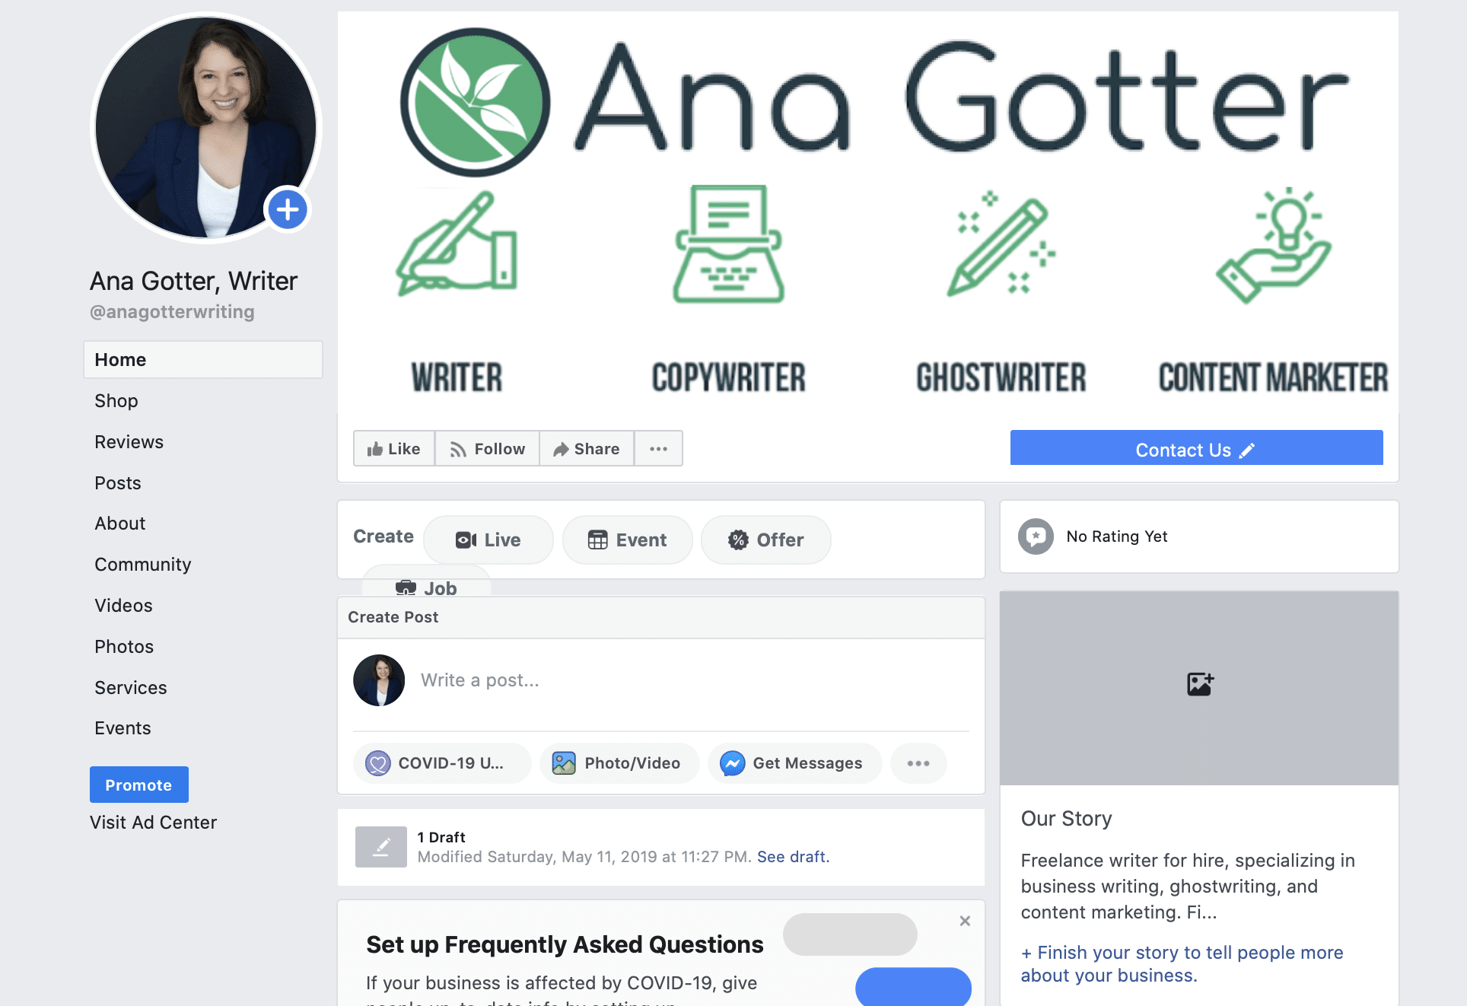The height and width of the screenshot is (1006, 1467).
Task: Open the See draft link
Action: point(793,857)
